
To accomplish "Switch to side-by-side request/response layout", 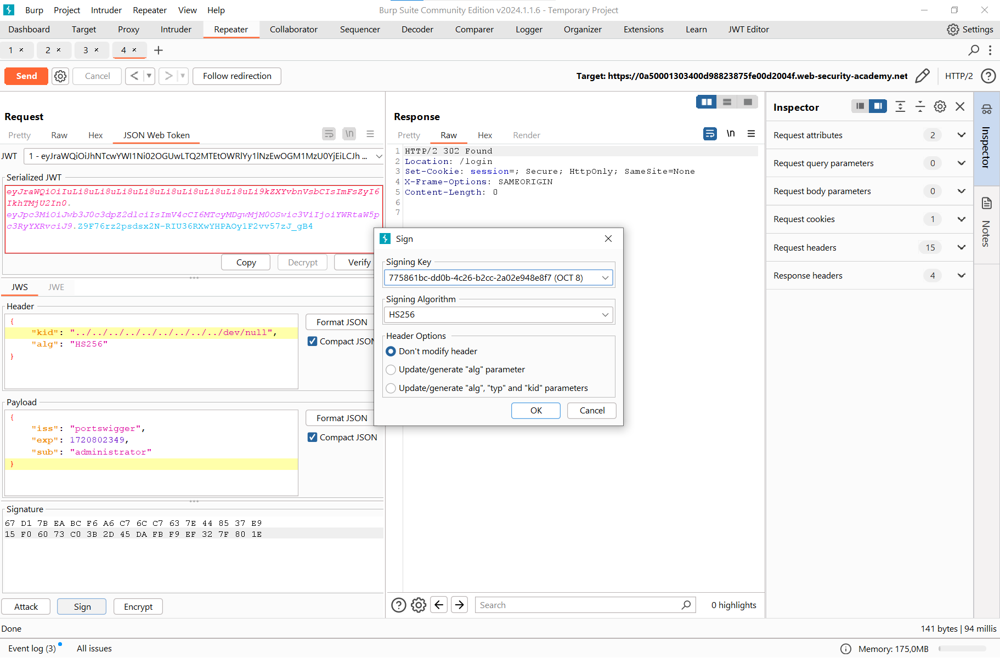I will [707, 102].
